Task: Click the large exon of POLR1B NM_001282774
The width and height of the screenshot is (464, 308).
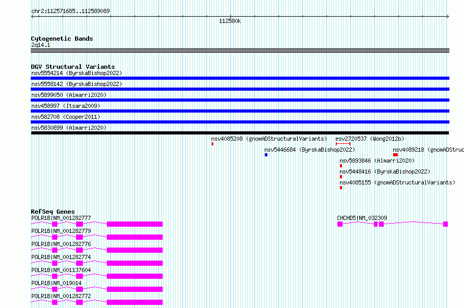Action: tap(135, 263)
